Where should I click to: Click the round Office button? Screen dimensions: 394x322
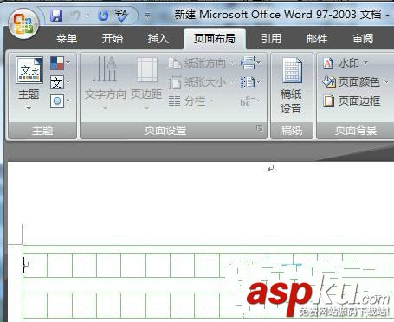[23, 23]
